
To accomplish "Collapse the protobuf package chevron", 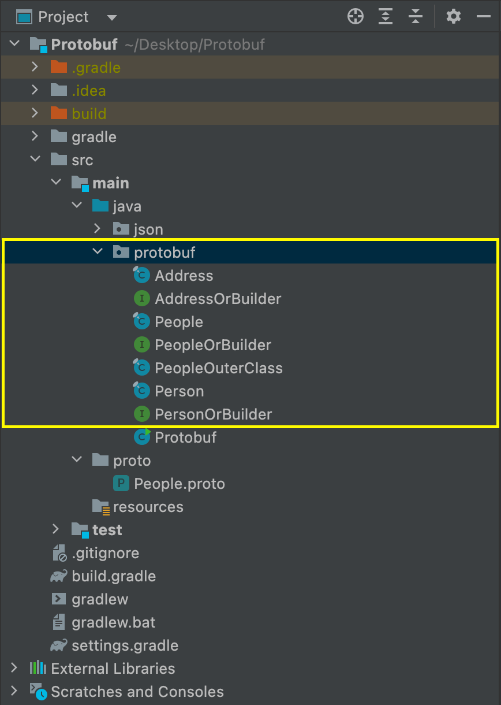I will coord(98,252).
